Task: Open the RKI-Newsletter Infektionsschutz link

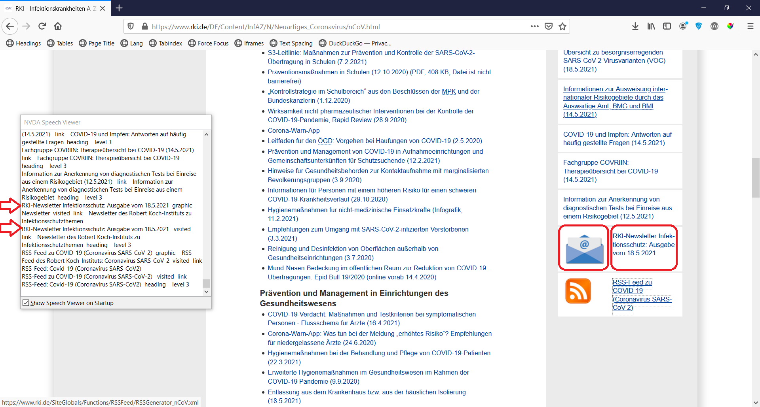Action: (644, 245)
